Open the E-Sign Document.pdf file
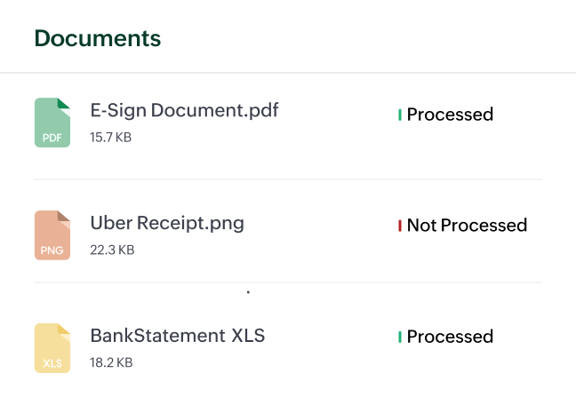This screenshot has height=405, width=576. coord(184,111)
